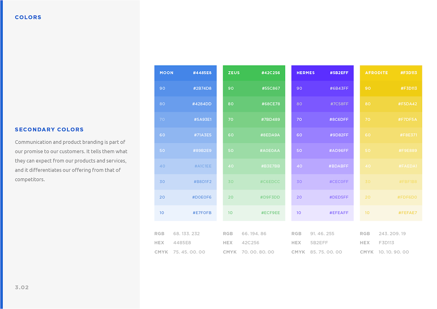
Task: Click the MOON #4485E8 header swatch
Action: [185, 73]
